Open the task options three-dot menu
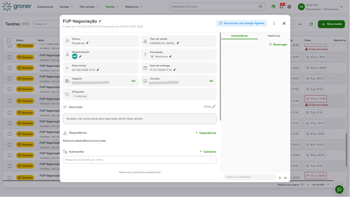This screenshot has width=350, height=197. tap(274, 23)
